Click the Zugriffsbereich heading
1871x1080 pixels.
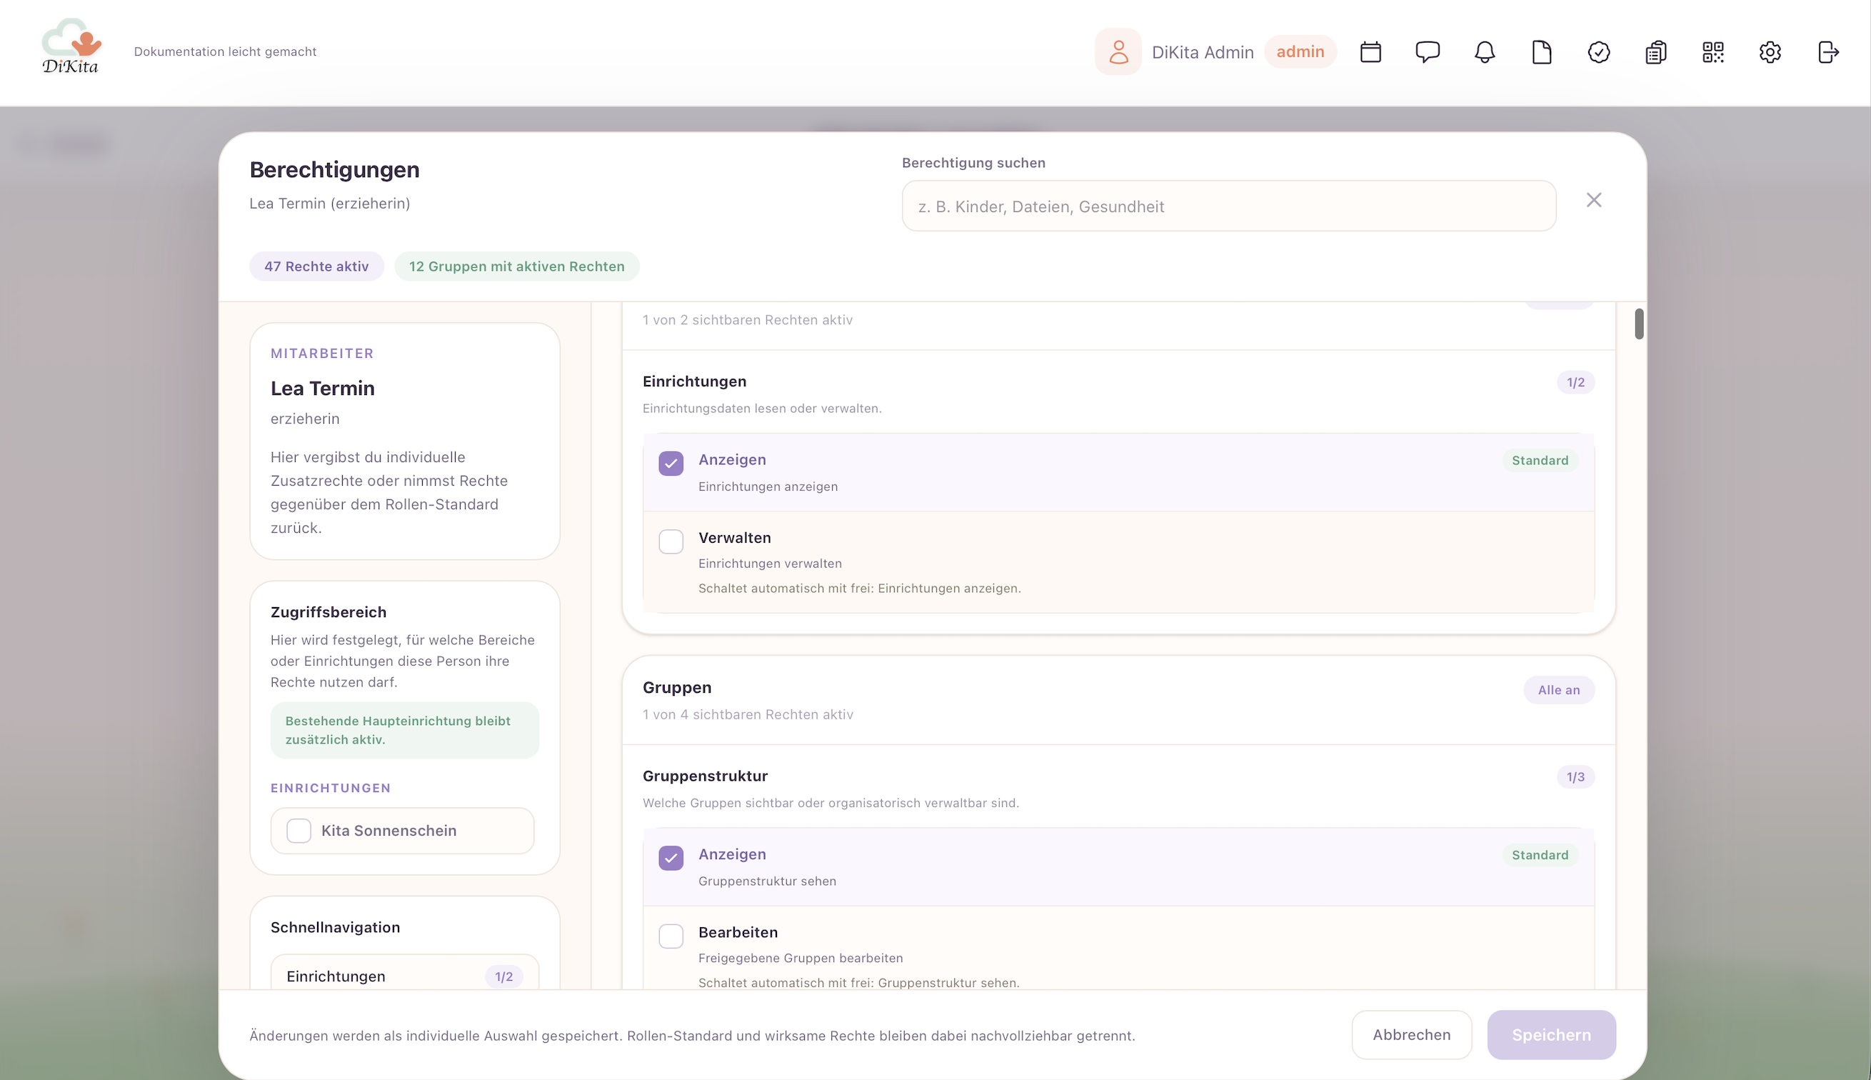pos(328,613)
